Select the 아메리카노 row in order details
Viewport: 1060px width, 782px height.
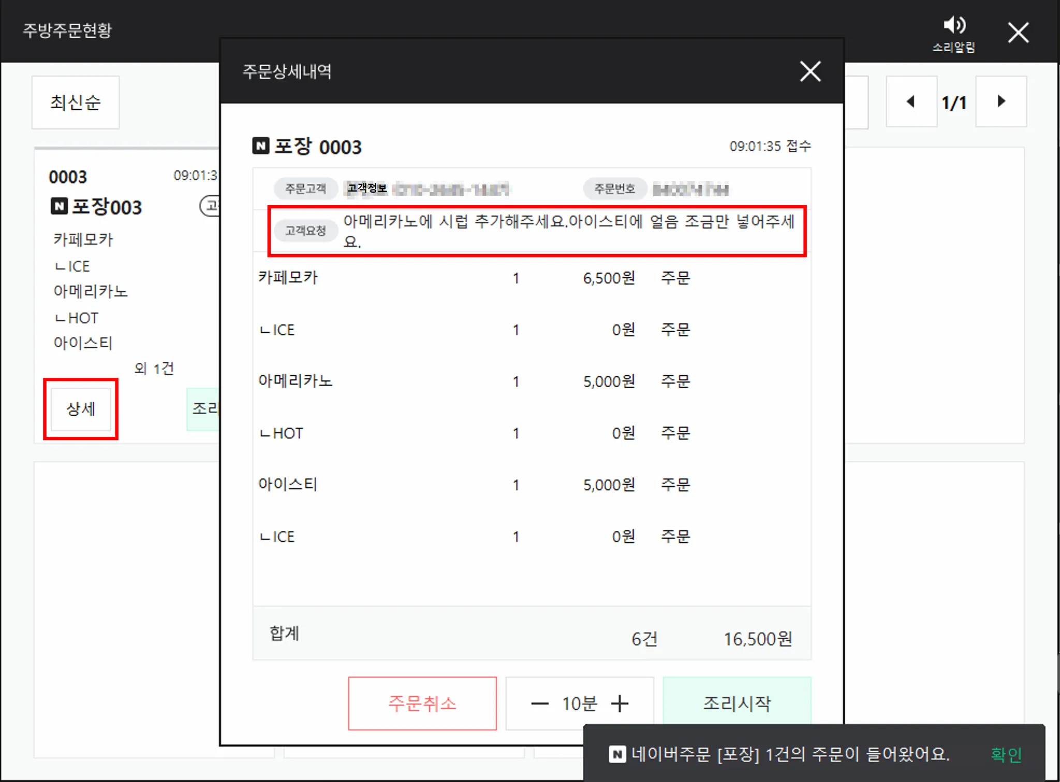point(296,381)
